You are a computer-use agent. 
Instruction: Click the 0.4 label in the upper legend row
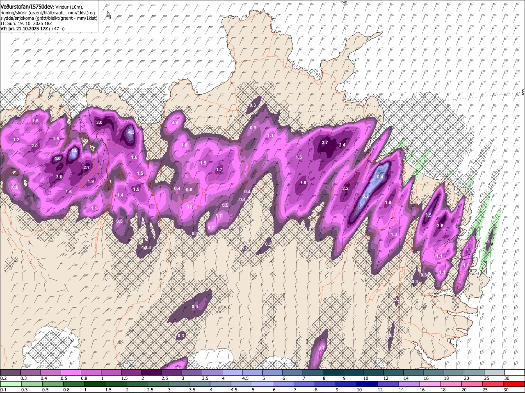point(43,378)
